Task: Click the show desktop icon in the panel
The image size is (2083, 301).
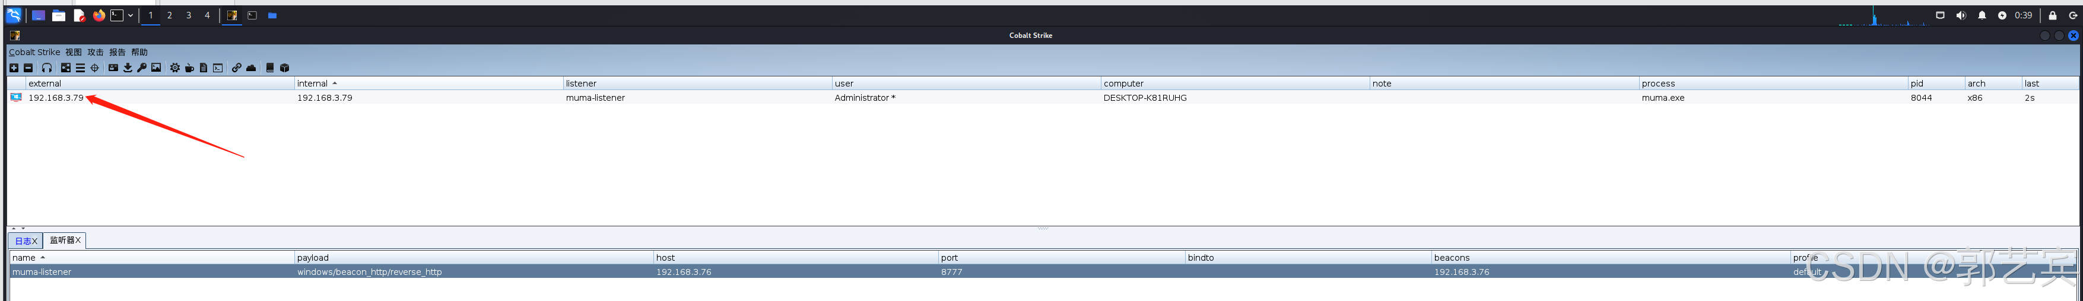Action: tap(38, 15)
